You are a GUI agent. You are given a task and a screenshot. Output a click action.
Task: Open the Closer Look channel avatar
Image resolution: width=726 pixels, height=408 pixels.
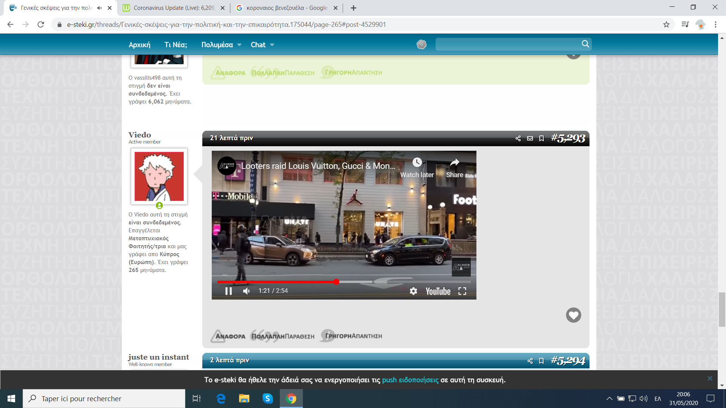coord(227,166)
